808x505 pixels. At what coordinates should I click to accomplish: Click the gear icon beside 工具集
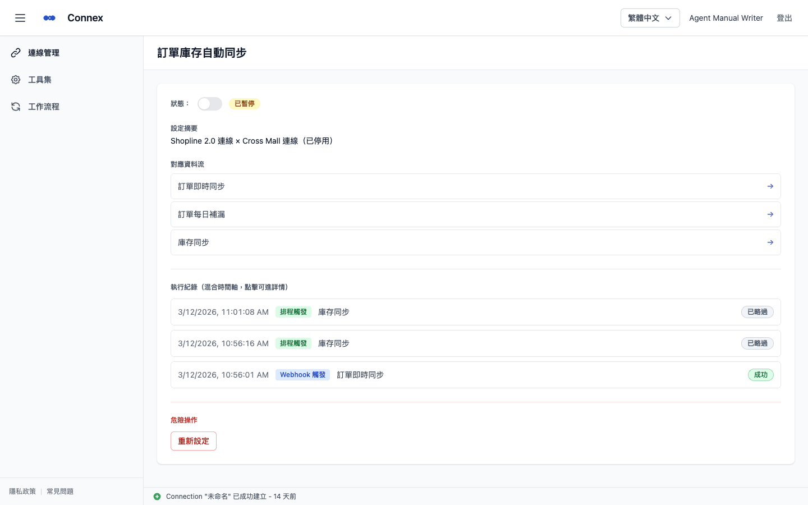pyautogui.click(x=16, y=80)
